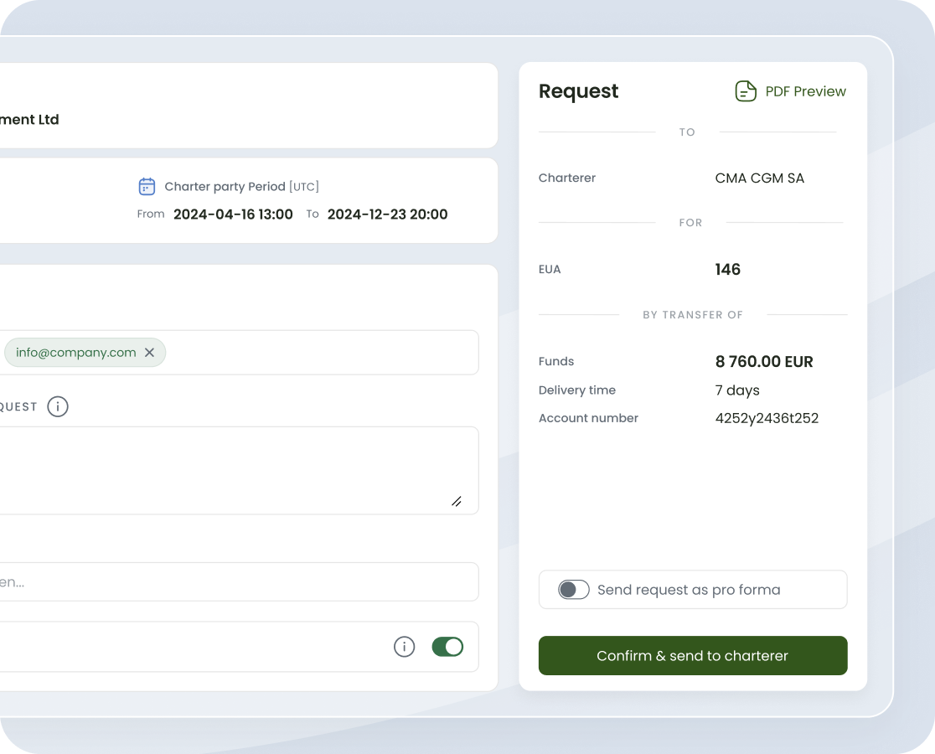
Task: Click the account number 4252y2436t252
Action: (x=767, y=418)
